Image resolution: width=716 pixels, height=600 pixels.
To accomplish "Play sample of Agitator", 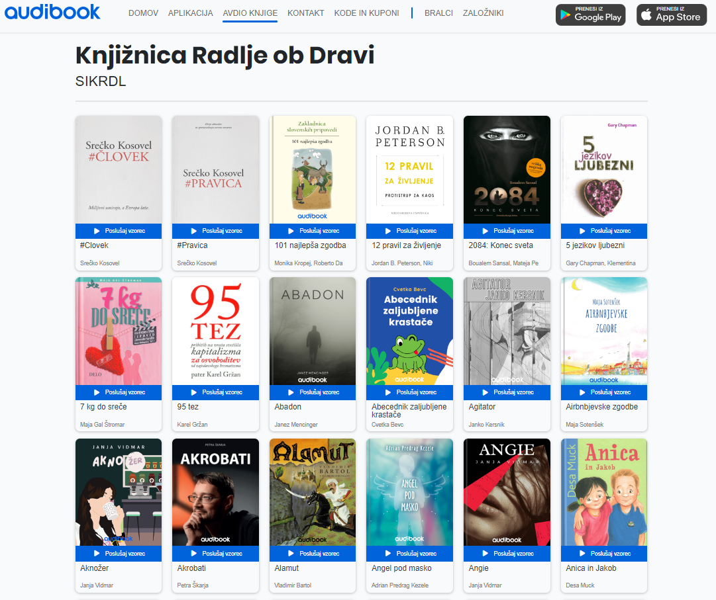I will 507,392.
